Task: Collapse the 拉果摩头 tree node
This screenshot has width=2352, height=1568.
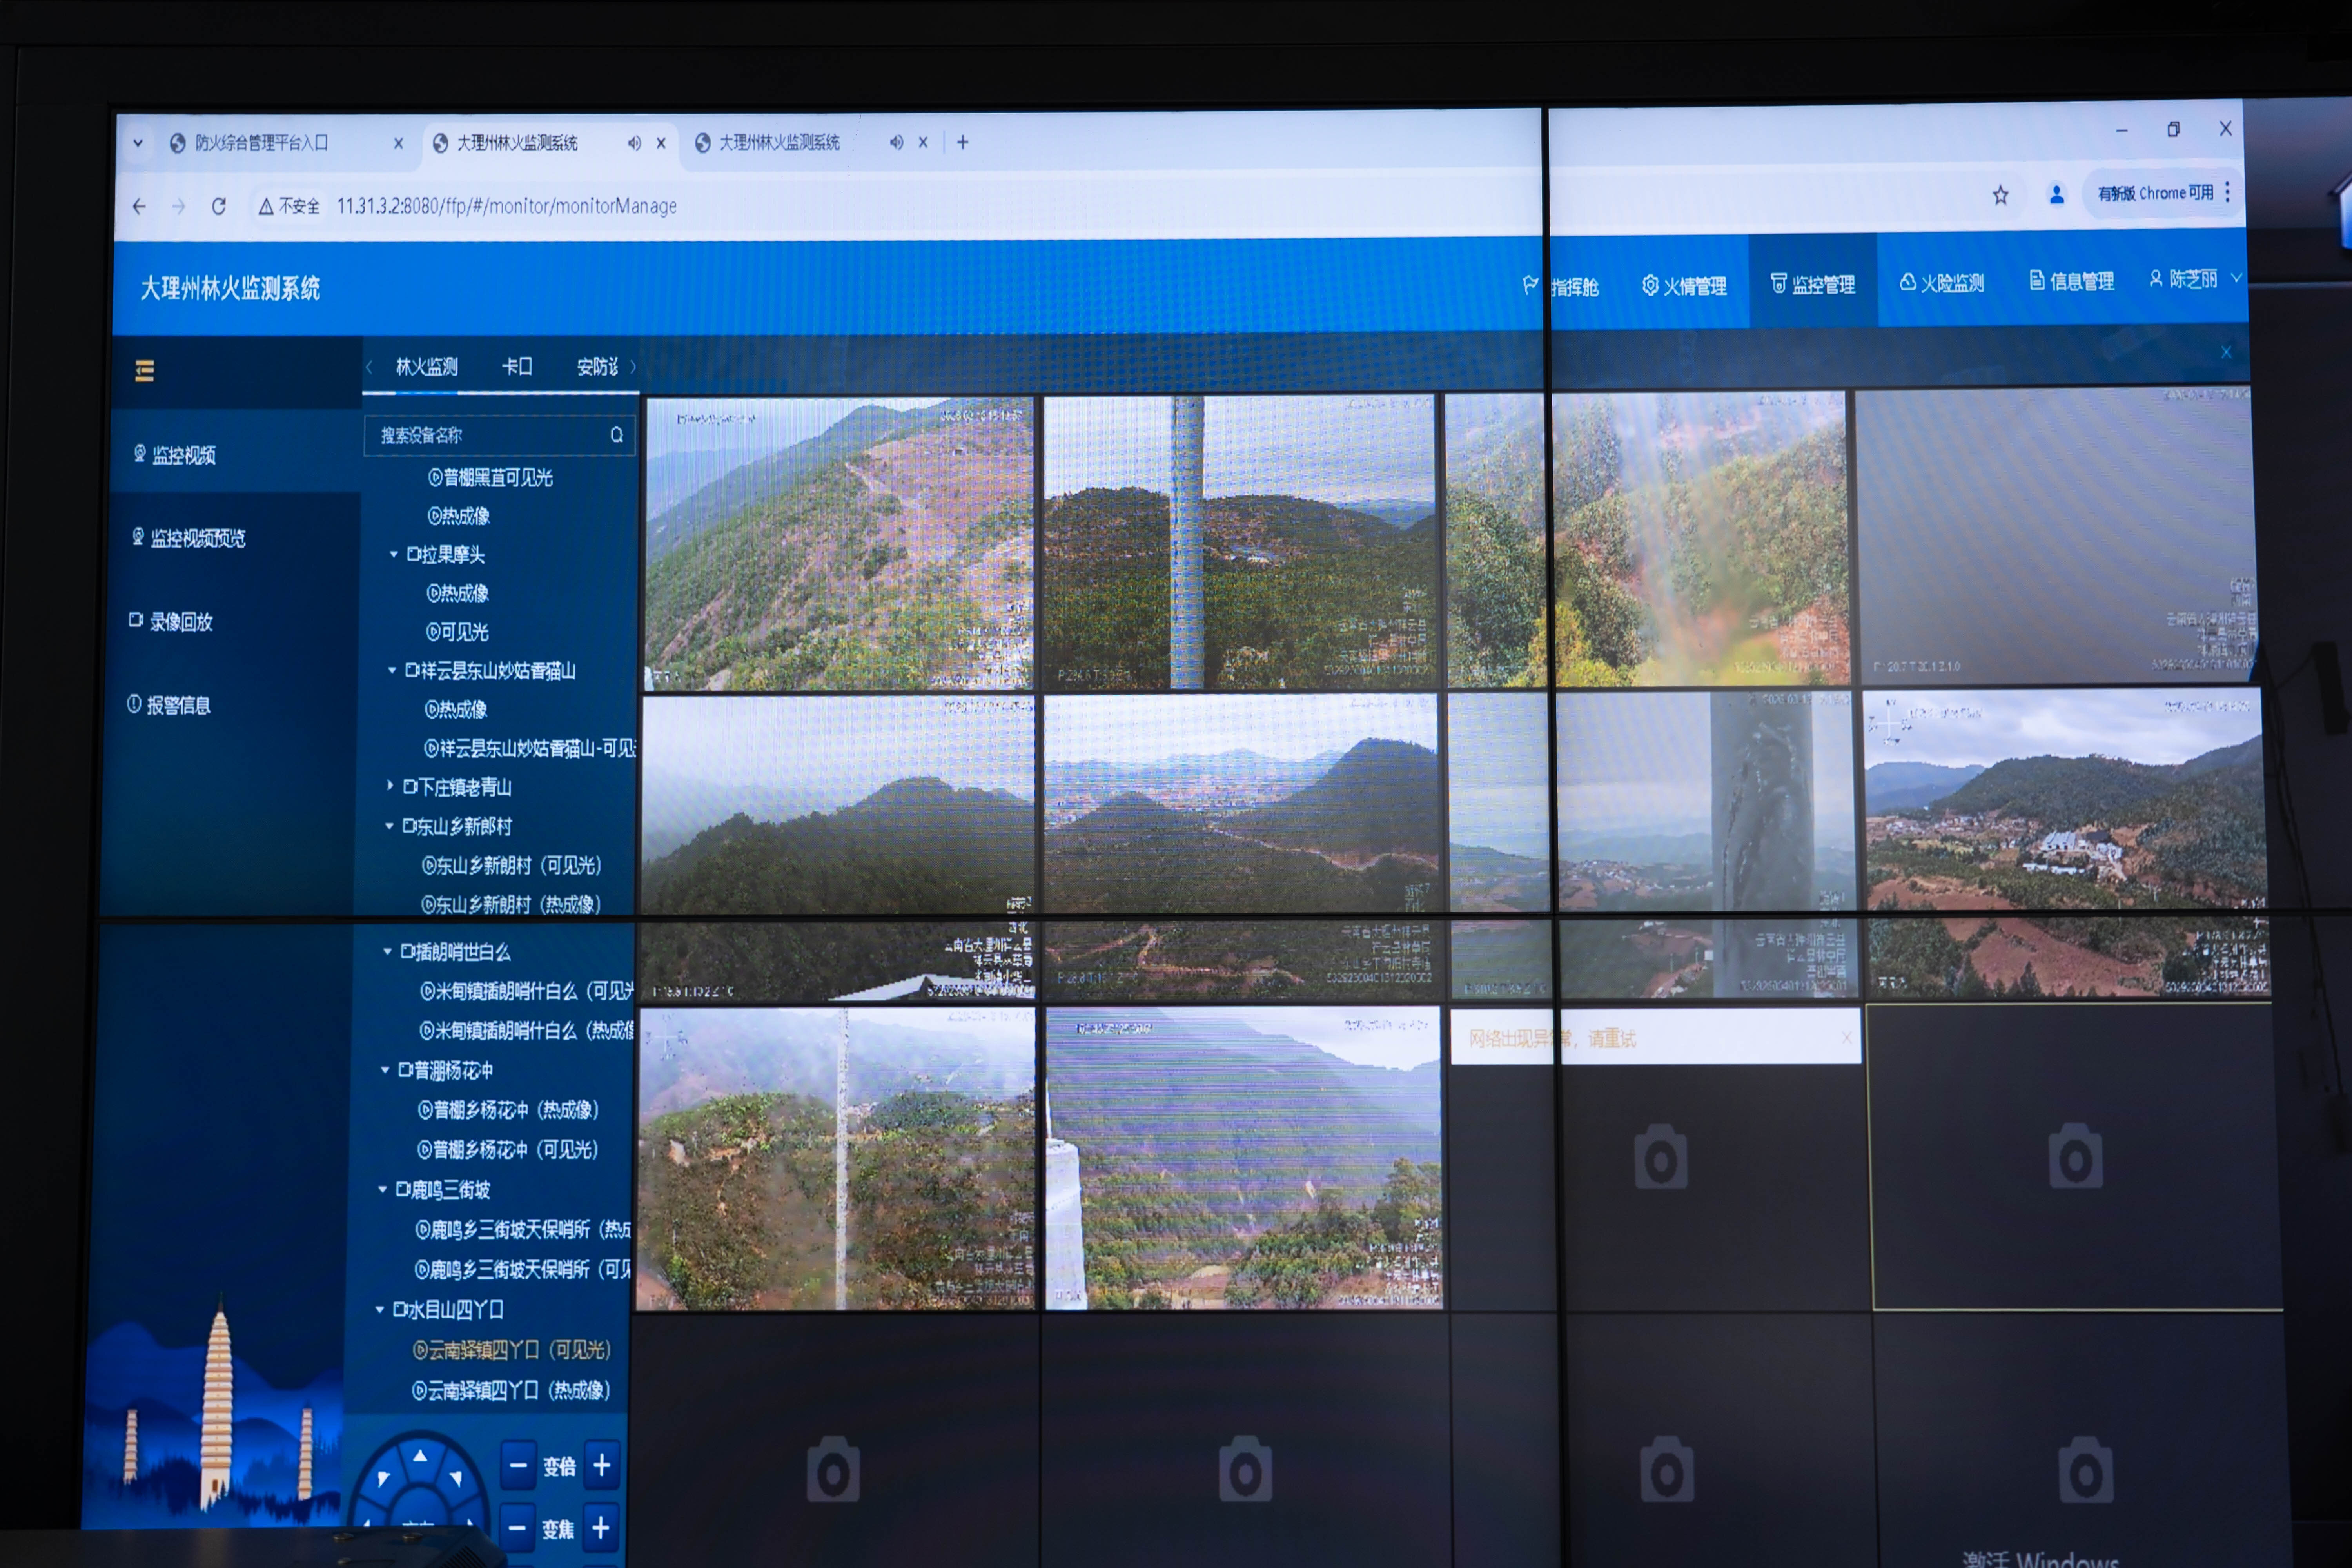Action: [394, 554]
